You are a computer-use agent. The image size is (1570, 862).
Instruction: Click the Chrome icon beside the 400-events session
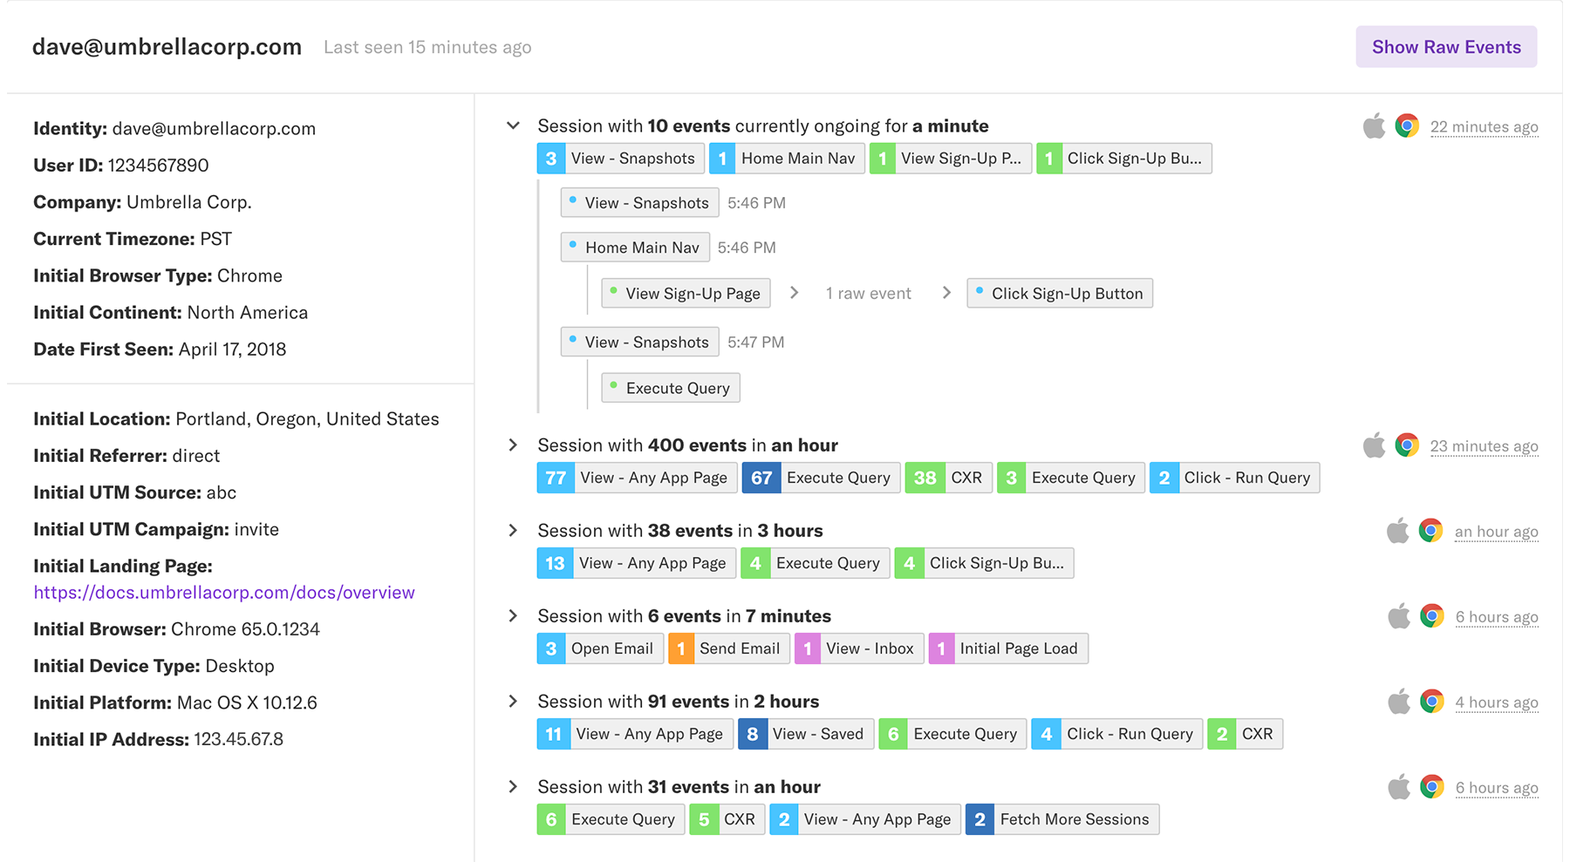pyautogui.click(x=1405, y=445)
